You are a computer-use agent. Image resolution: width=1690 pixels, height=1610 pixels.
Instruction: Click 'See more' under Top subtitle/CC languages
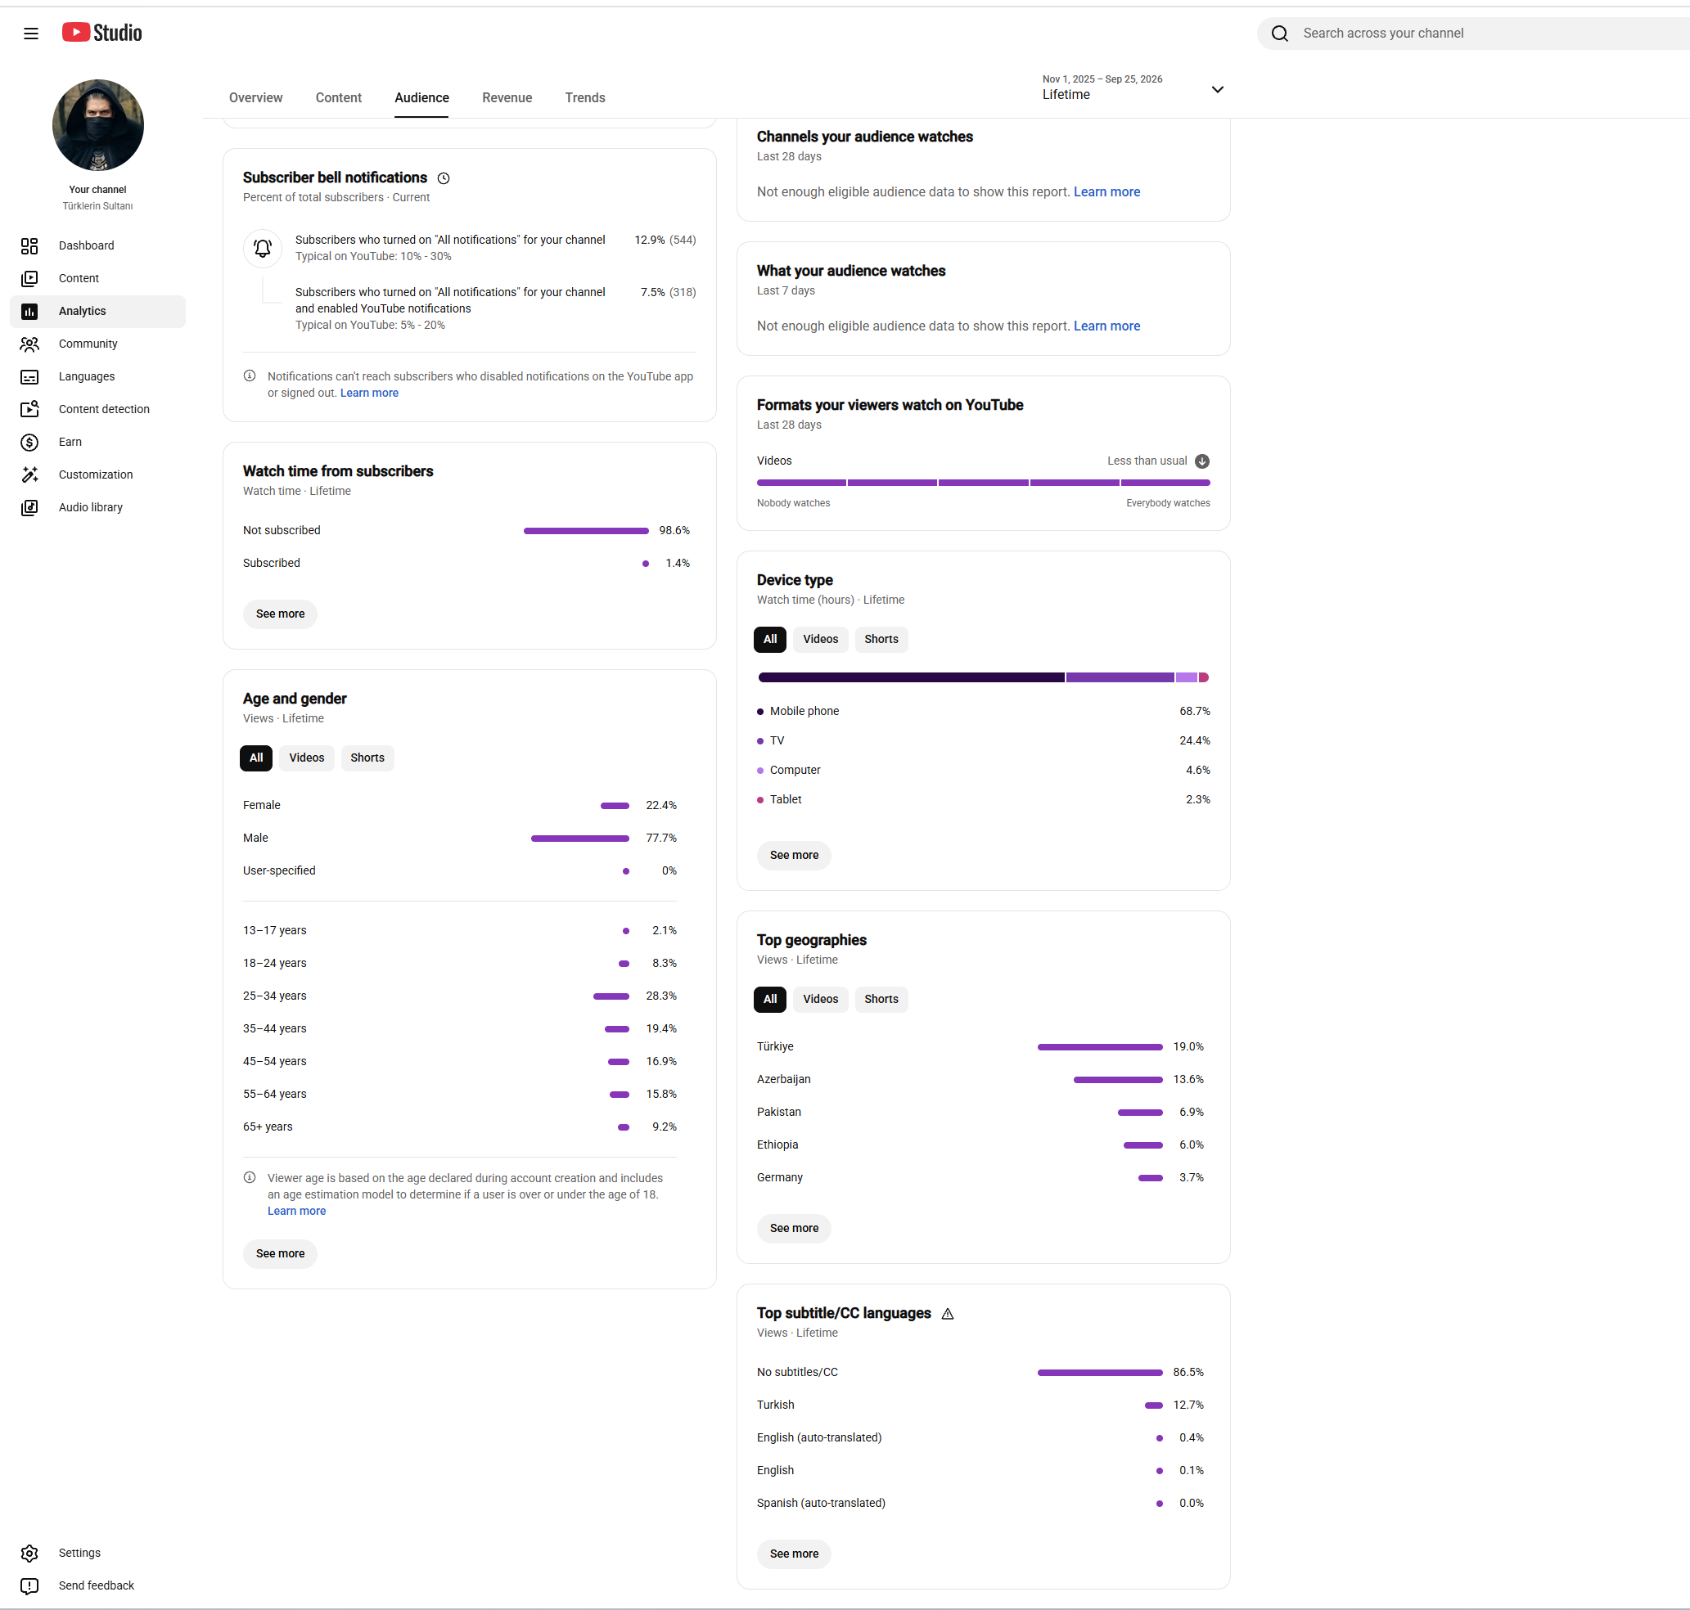click(794, 1554)
